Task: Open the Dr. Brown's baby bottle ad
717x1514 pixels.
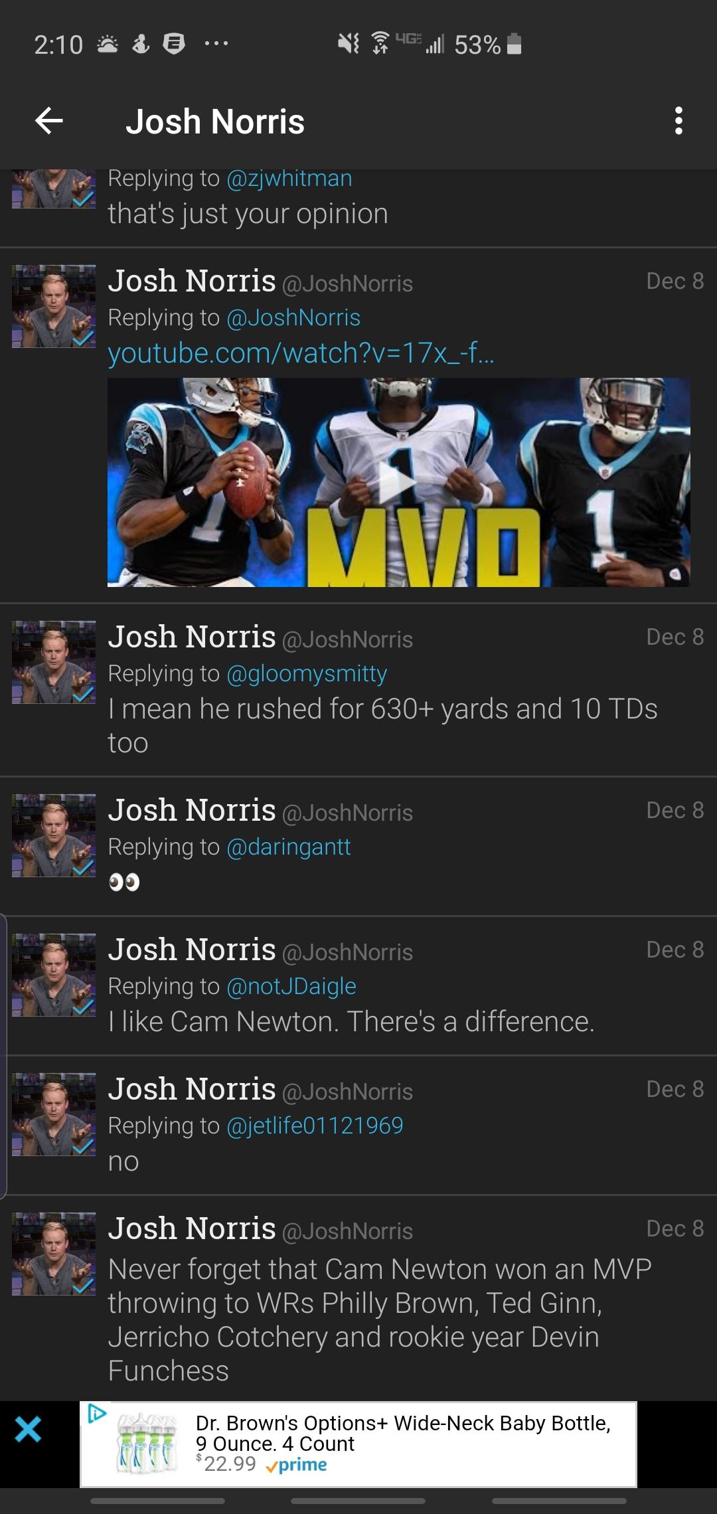Action: [x=358, y=1444]
